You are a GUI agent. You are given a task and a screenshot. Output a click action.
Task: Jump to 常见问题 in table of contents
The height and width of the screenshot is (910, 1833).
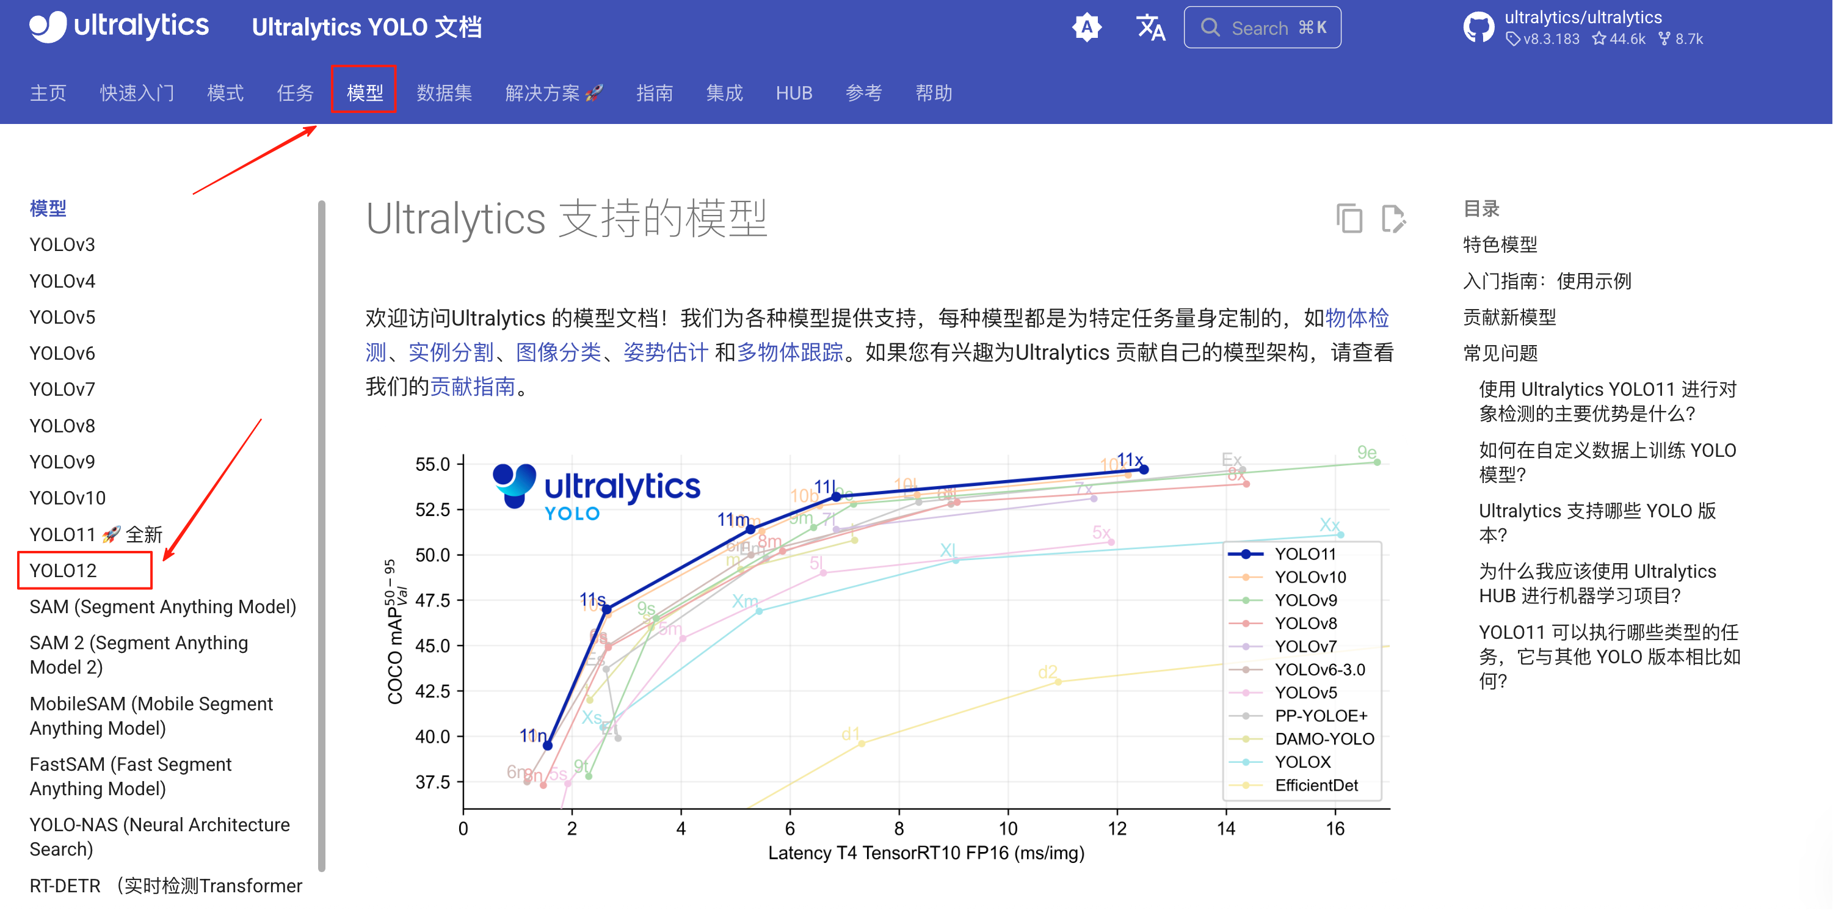pyautogui.click(x=1500, y=353)
